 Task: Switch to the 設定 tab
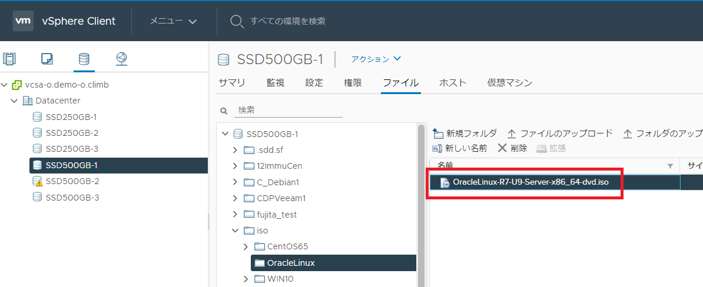tap(314, 83)
